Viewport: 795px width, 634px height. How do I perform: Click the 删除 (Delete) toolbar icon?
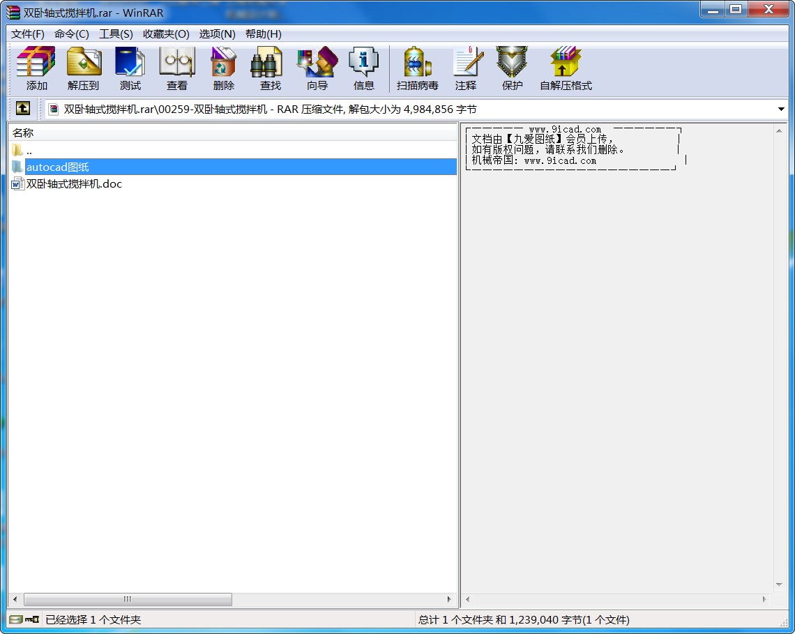click(224, 68)
